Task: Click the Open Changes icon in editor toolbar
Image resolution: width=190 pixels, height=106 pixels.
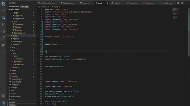Action: 178,3
